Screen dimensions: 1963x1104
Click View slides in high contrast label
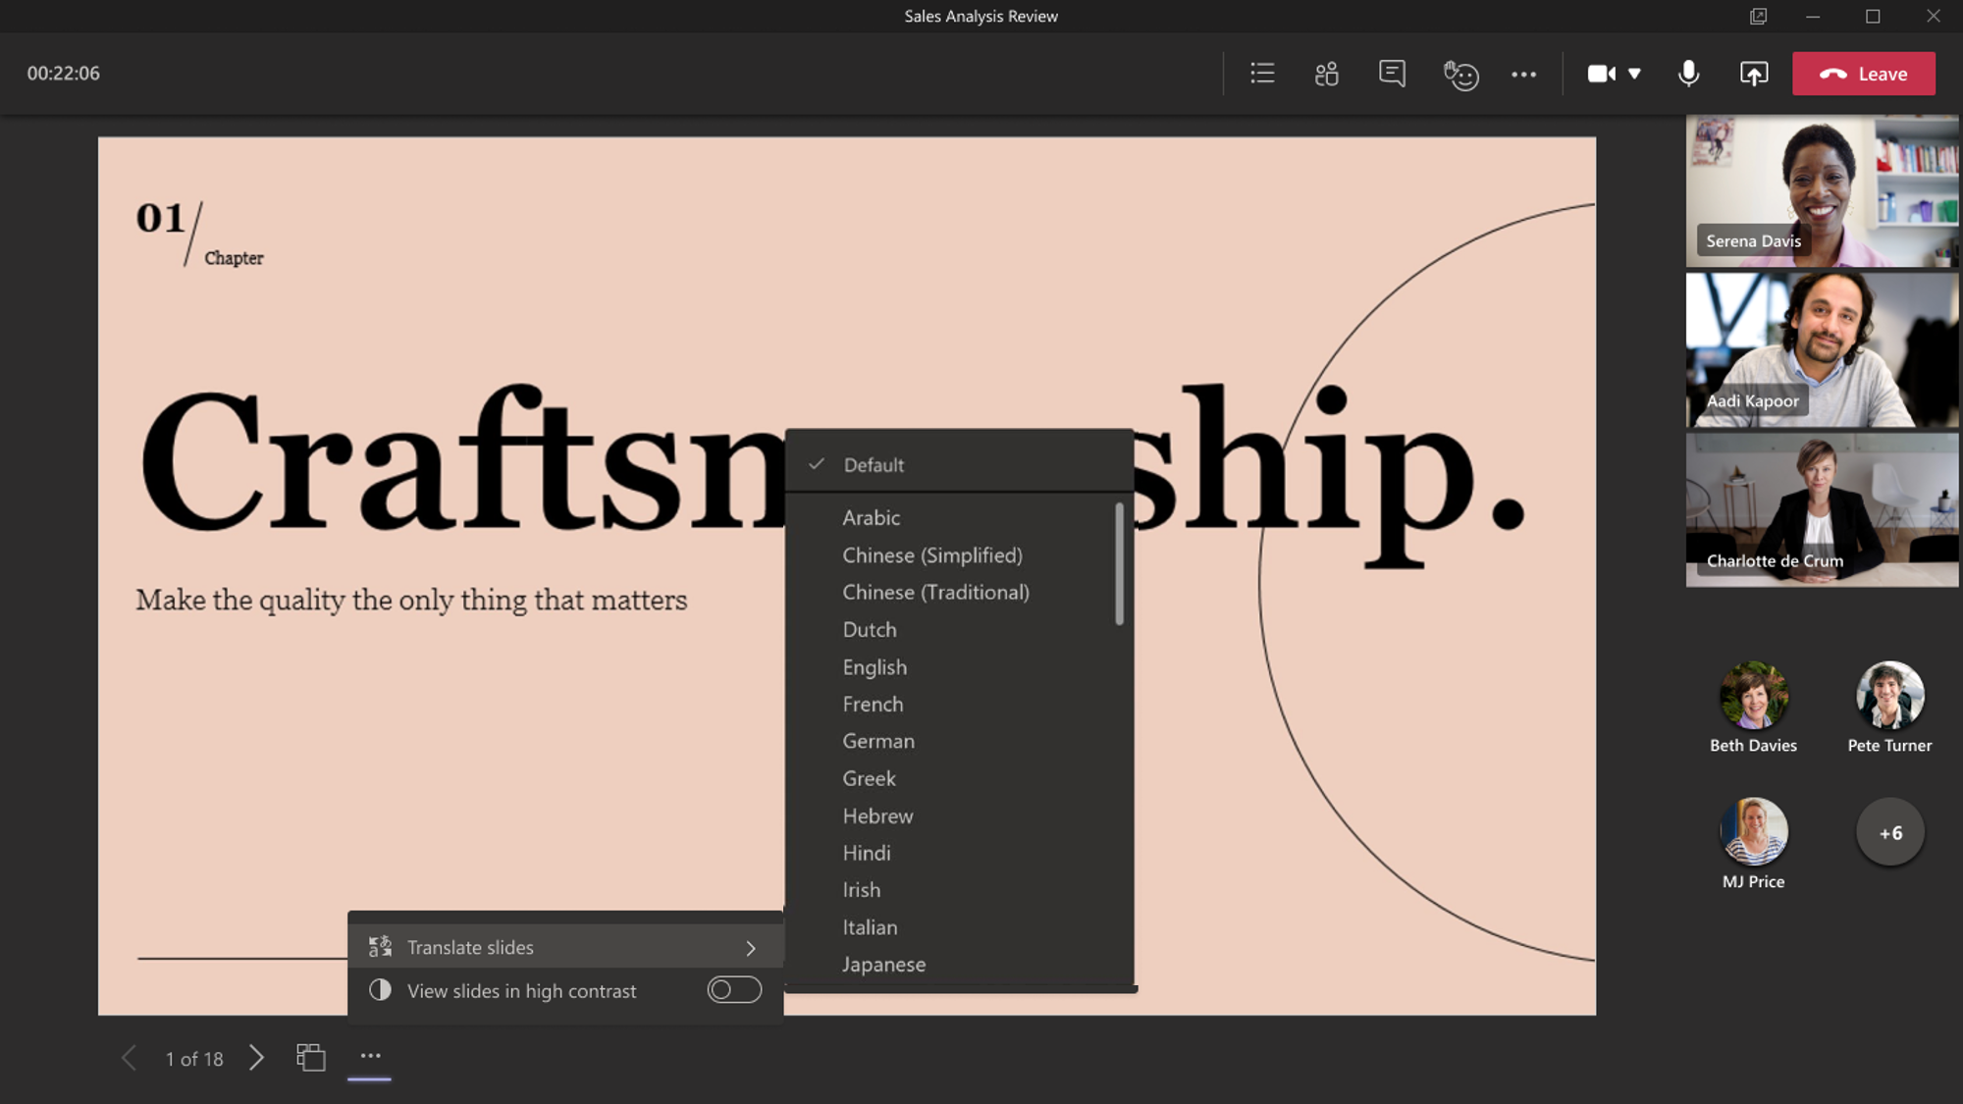point(522,989)
